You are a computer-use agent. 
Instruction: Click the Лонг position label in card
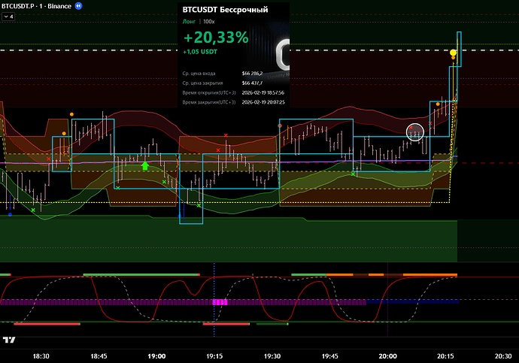(x=189, y=22)
